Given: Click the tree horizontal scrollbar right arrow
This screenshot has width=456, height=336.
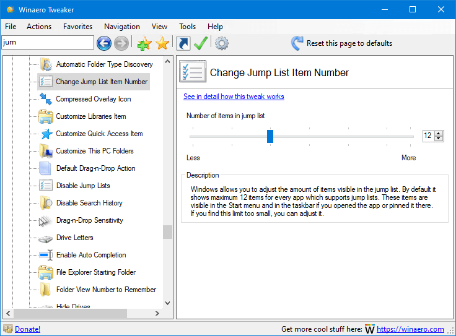Looking at the screenshot, I should (157, 313).
